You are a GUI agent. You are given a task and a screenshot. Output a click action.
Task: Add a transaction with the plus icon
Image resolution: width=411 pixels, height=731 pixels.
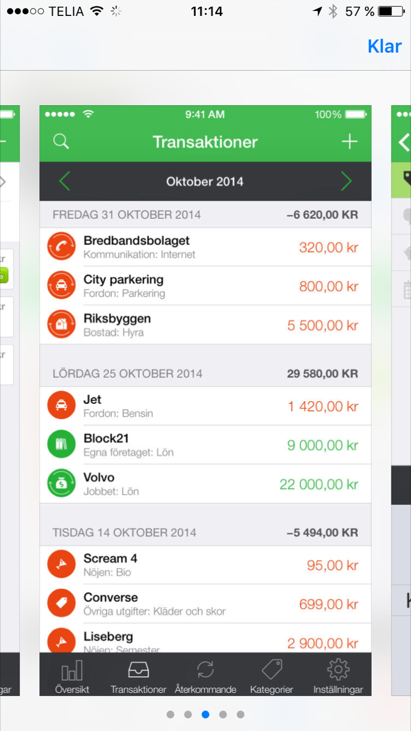click(x=349, y=142)
